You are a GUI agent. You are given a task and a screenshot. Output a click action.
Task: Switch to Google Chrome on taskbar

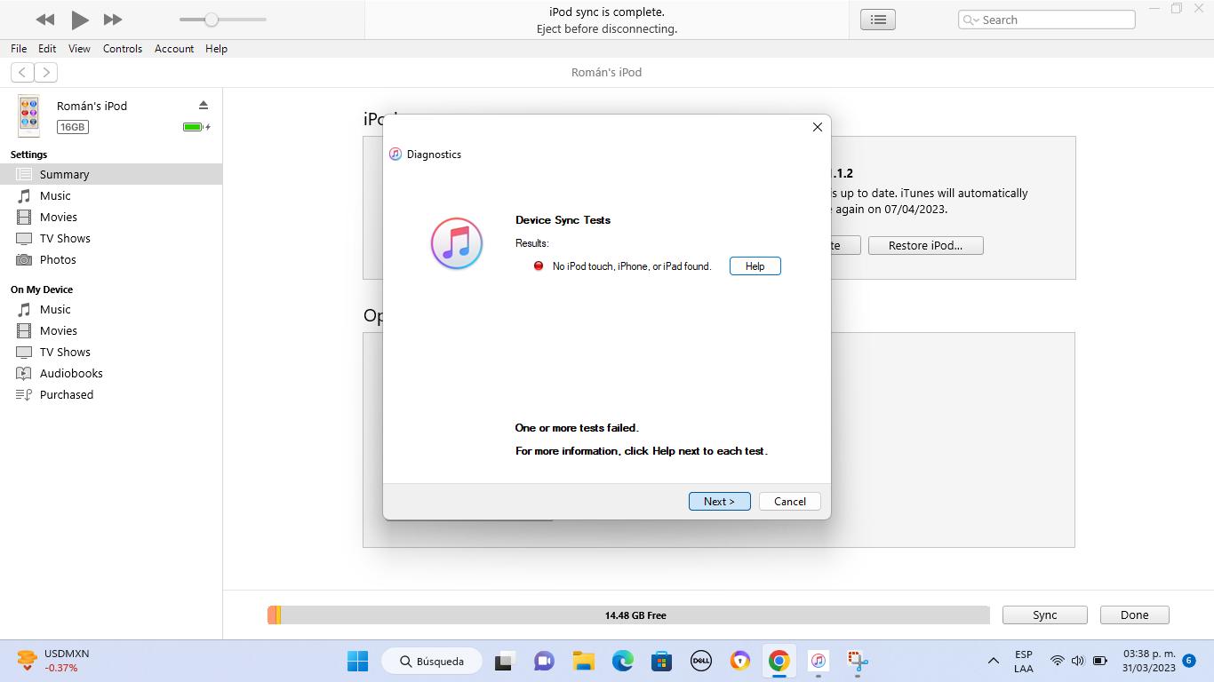(779, 661)
